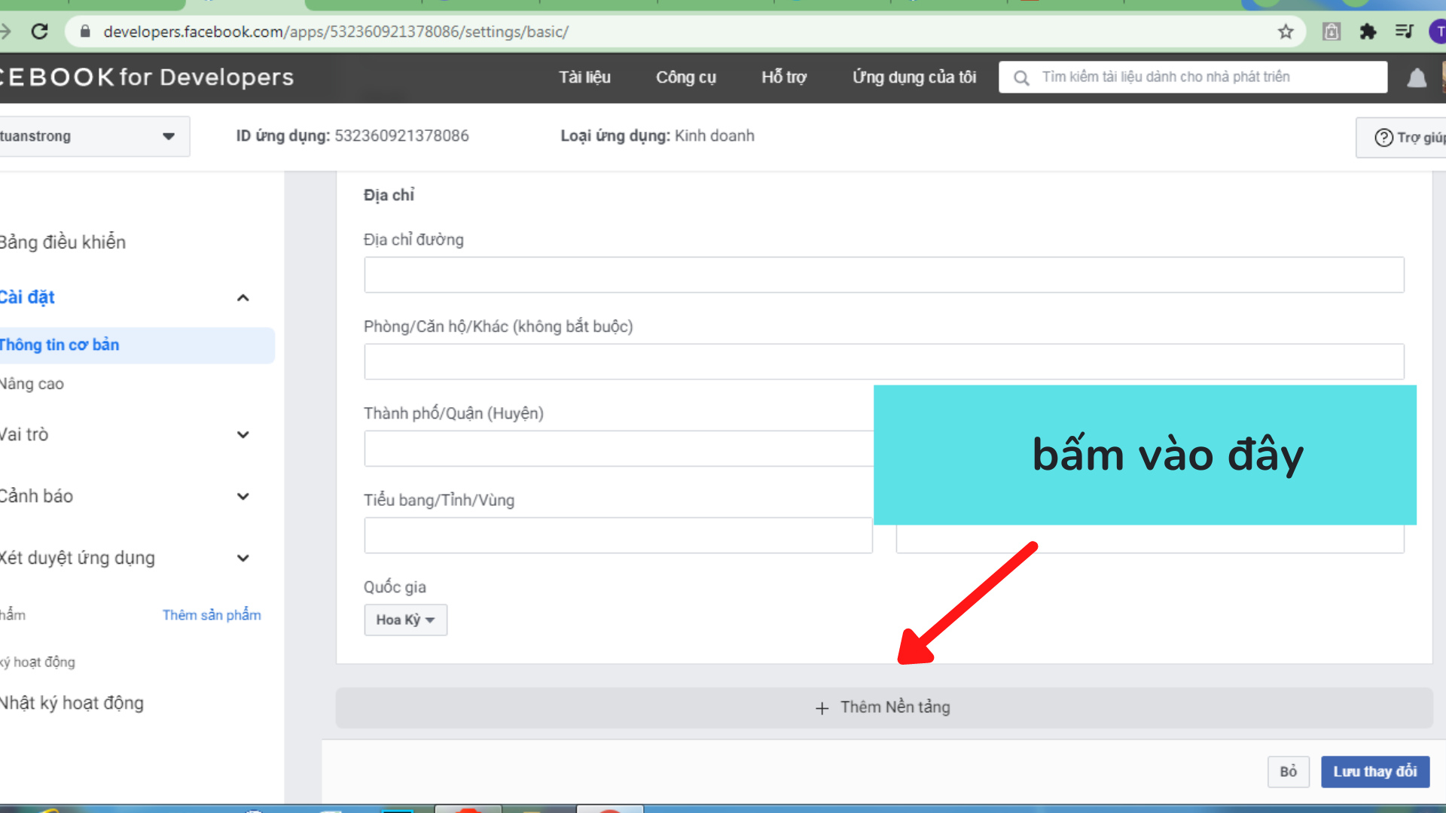1446x813 pixels.
Task: Open the Công cụ menu
Action: click(685, 78)
